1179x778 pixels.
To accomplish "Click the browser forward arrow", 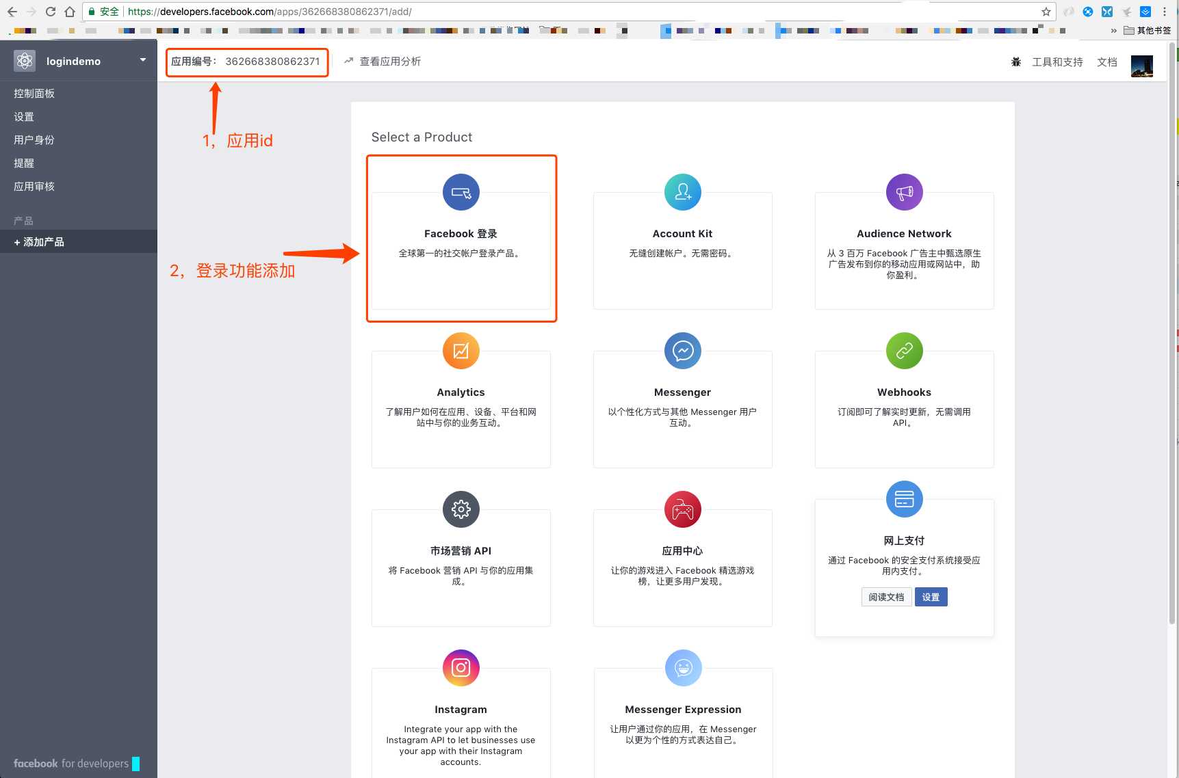I will [x=31, y=12].
